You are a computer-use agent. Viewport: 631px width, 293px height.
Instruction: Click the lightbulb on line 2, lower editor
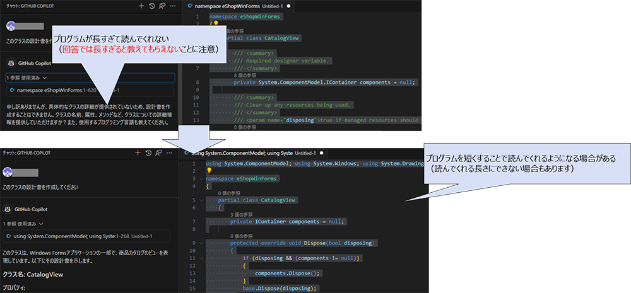coord(209,170)
